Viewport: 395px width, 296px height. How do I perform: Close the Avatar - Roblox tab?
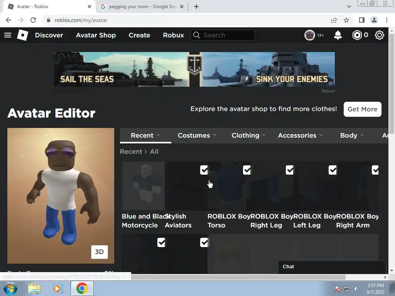click(89, 7)
